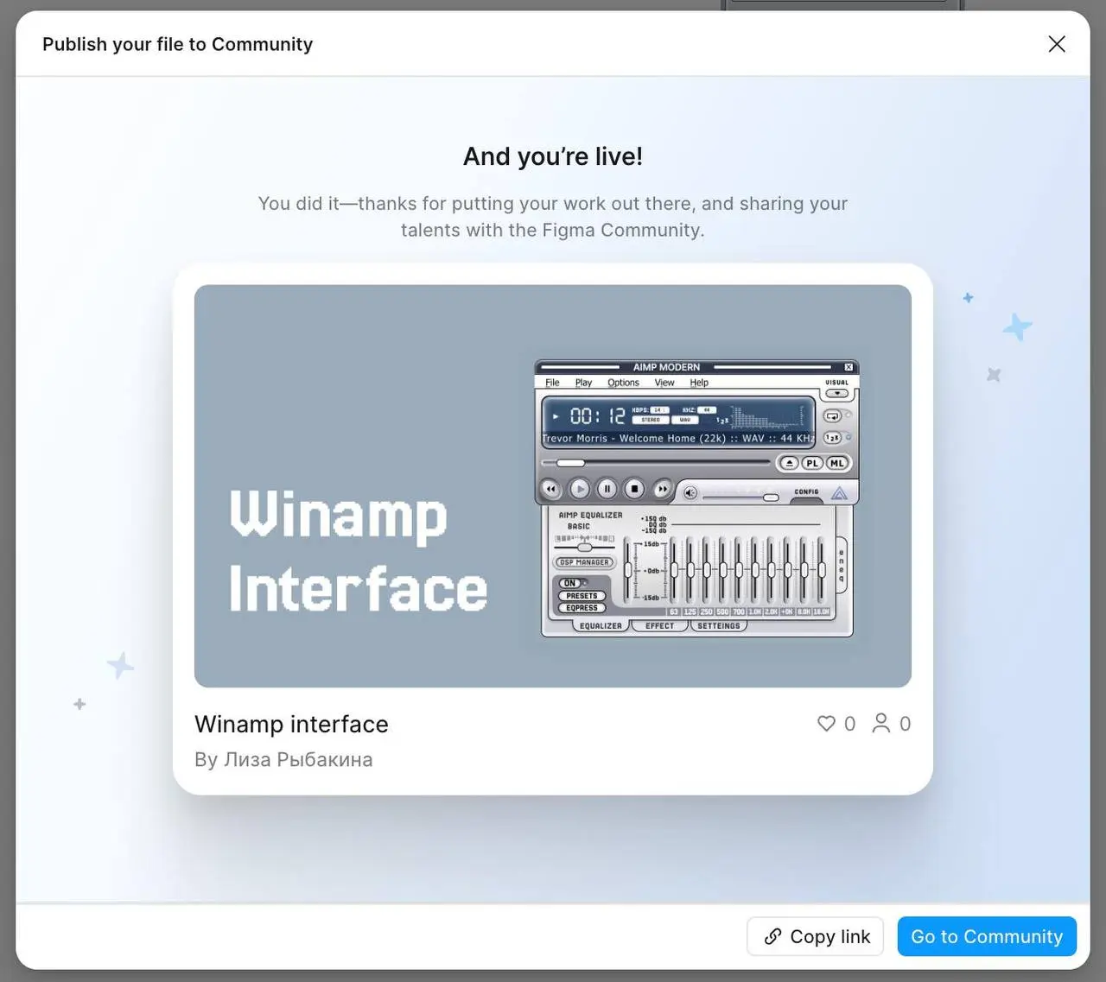Image resolution: width=1106 pixels, height=982 pixels.
Task: Open Community with Go to Community button
Action: [x=987, y=936]
